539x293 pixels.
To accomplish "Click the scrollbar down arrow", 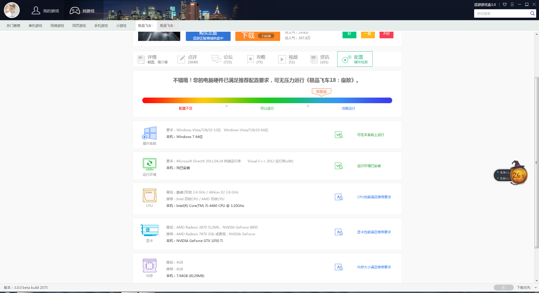I will click(536, 281).
